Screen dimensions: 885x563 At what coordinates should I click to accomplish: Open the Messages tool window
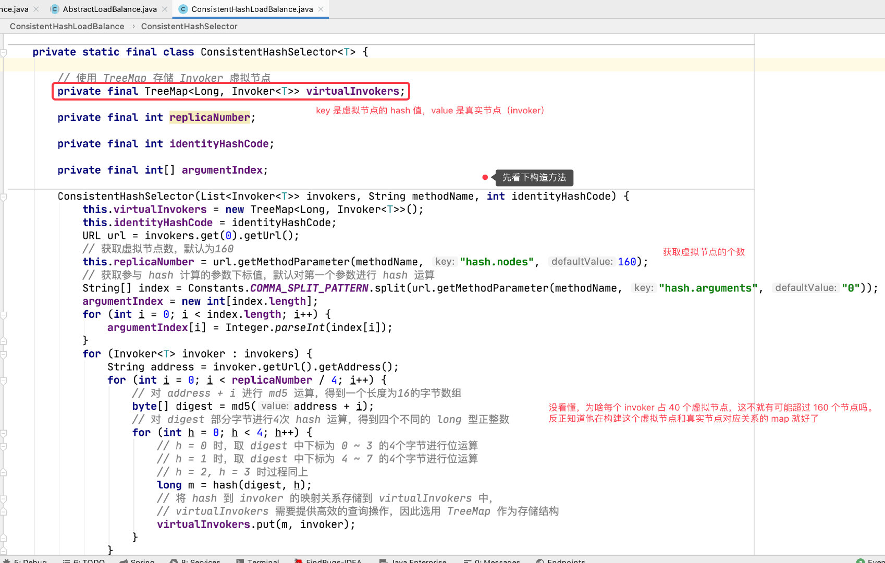pyautogui.click(x=491, y=561)
